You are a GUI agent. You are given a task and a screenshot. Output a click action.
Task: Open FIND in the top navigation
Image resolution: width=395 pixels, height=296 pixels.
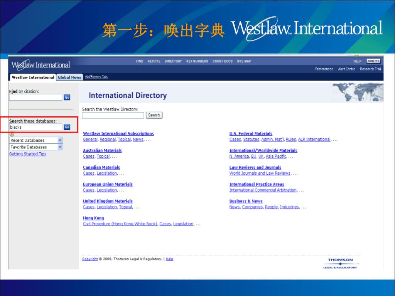tap(140, 61)
